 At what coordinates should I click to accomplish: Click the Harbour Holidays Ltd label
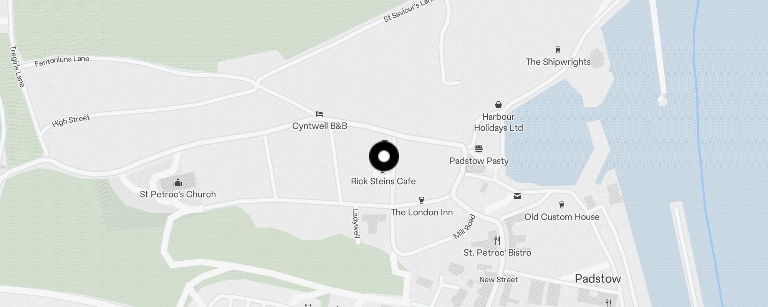498,122
